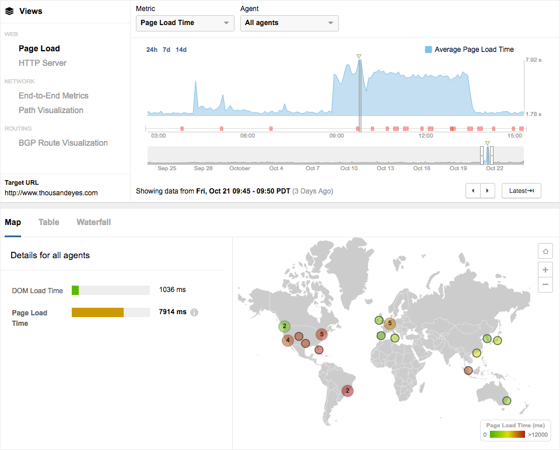Zoom in on the map

click(545, 270)
